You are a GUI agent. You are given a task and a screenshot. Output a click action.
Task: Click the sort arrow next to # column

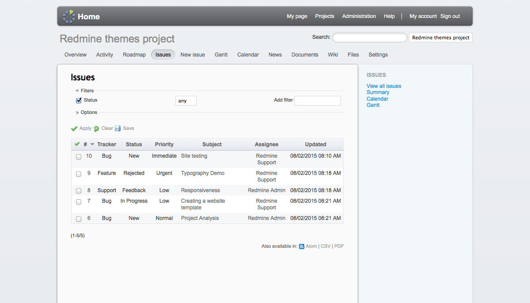92,144
